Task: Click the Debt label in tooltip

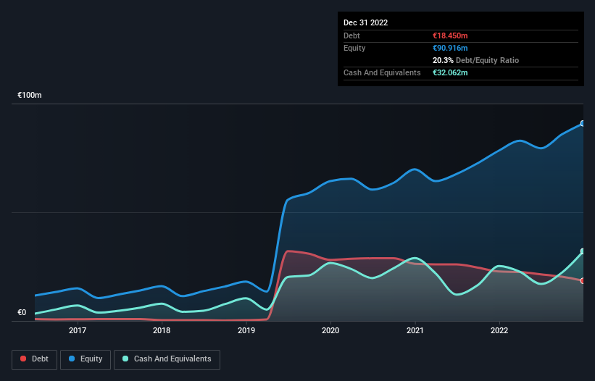Action: (x=351, y=35)
